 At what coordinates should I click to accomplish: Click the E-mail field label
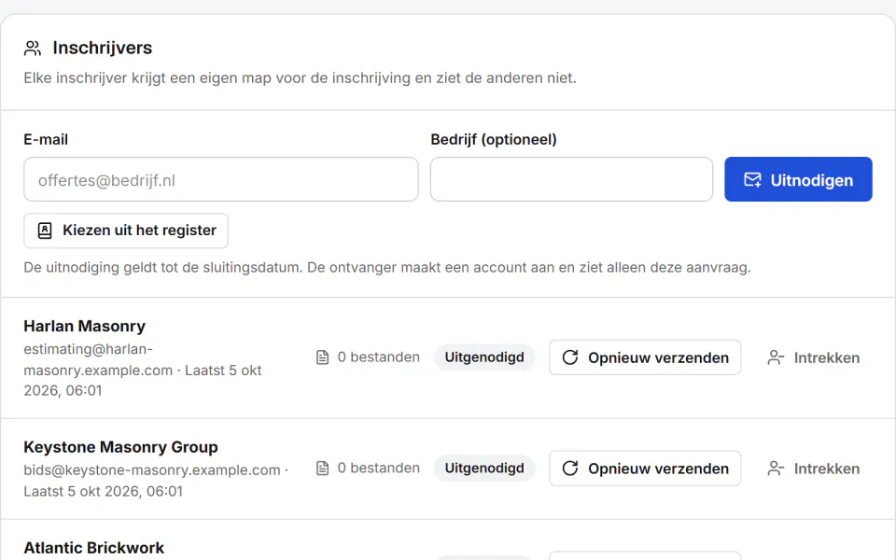click(46, 139)
